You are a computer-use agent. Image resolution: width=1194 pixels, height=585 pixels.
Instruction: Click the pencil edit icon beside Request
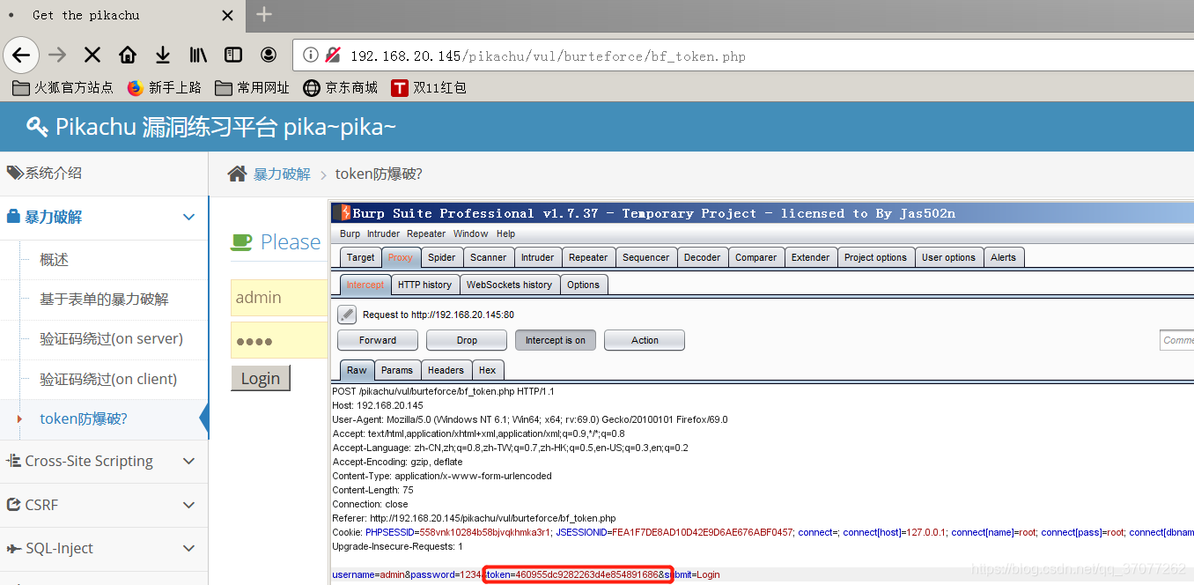click(x=347, y=314)
